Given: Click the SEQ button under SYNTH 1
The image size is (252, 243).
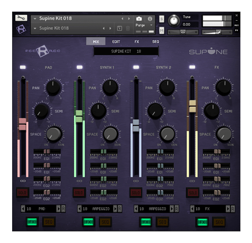Looking at the screenshot, I should (x=105, y=222).
